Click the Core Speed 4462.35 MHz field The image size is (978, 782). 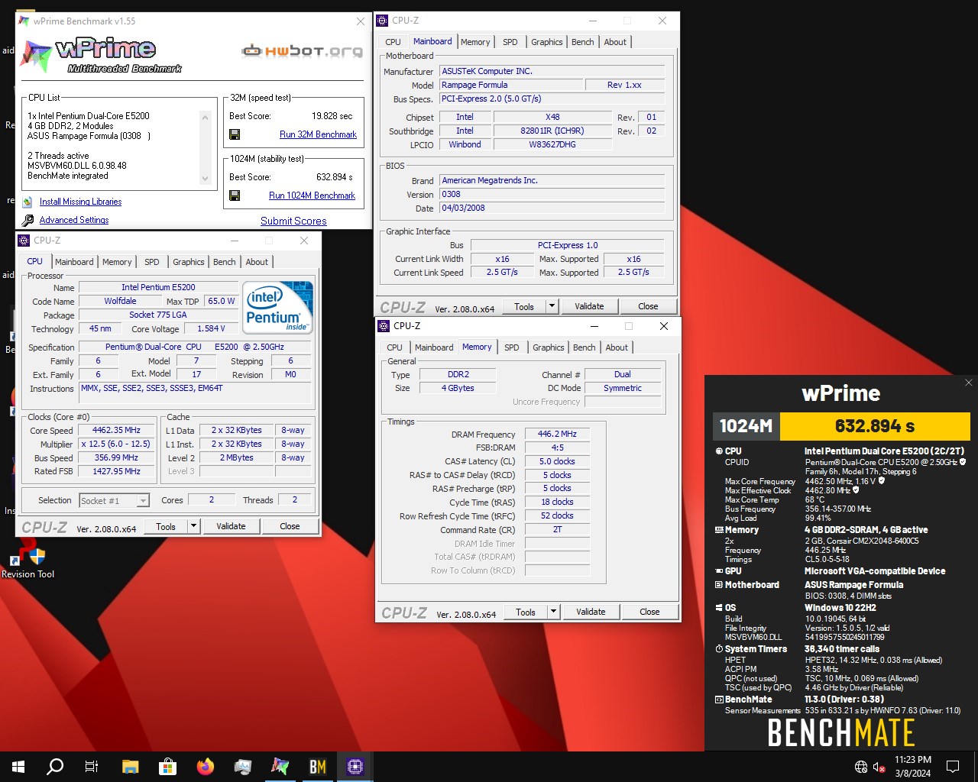coord(116,430)
